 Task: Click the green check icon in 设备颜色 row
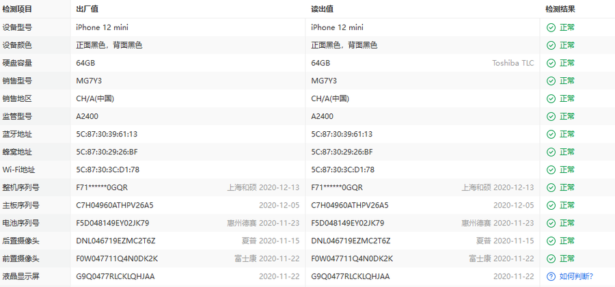[551, 45]
